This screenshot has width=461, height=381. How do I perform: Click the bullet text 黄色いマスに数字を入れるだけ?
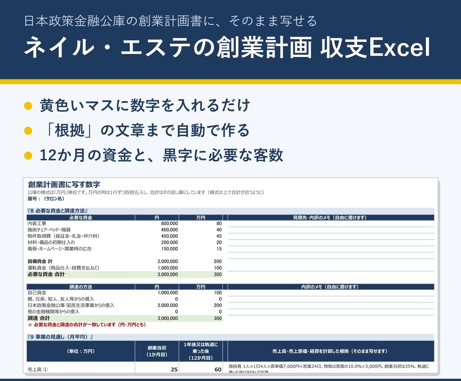[145, 105]
